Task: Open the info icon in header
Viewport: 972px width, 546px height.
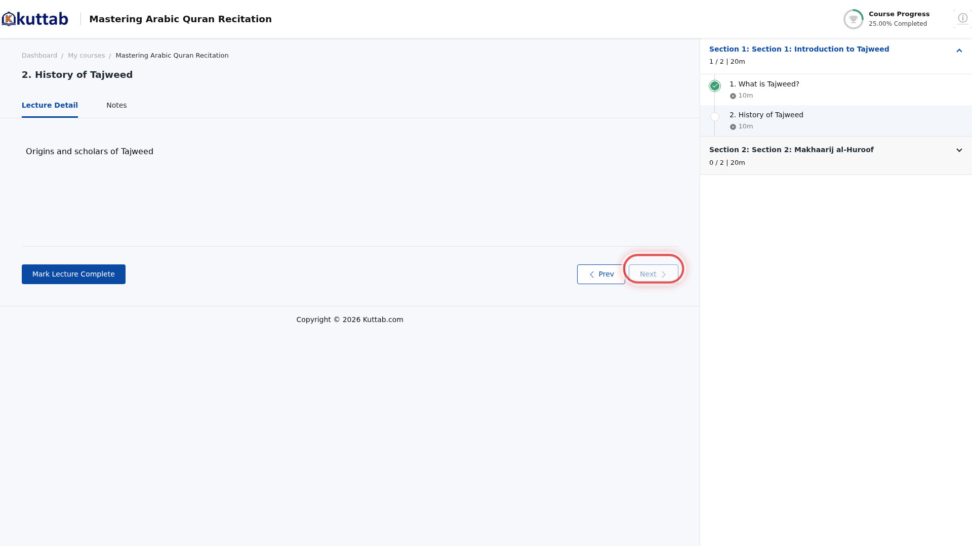Action: [962, 18]
